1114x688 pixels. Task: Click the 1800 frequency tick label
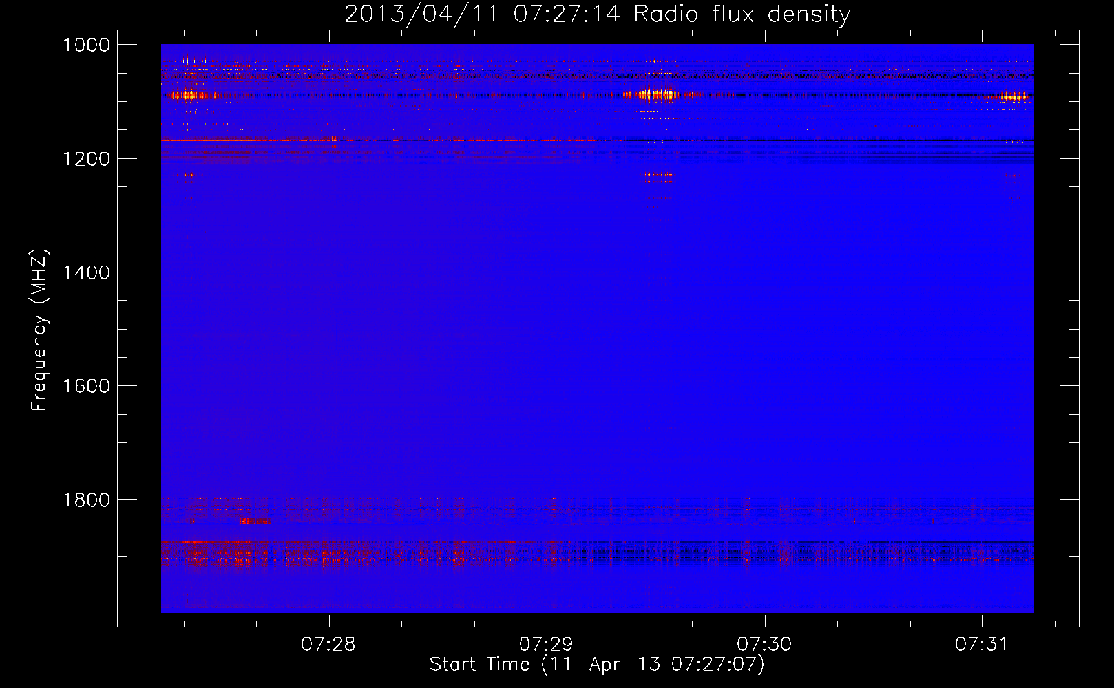[87, 499]
